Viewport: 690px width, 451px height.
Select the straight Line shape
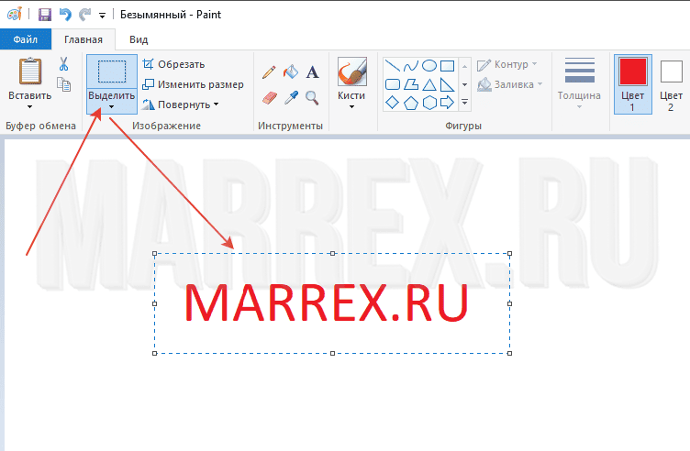pos(392,66)
